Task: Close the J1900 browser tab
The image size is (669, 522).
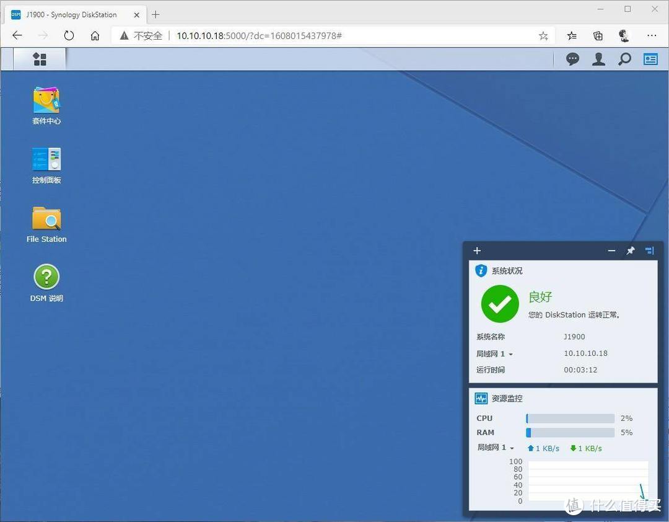Action: (136, 15)
